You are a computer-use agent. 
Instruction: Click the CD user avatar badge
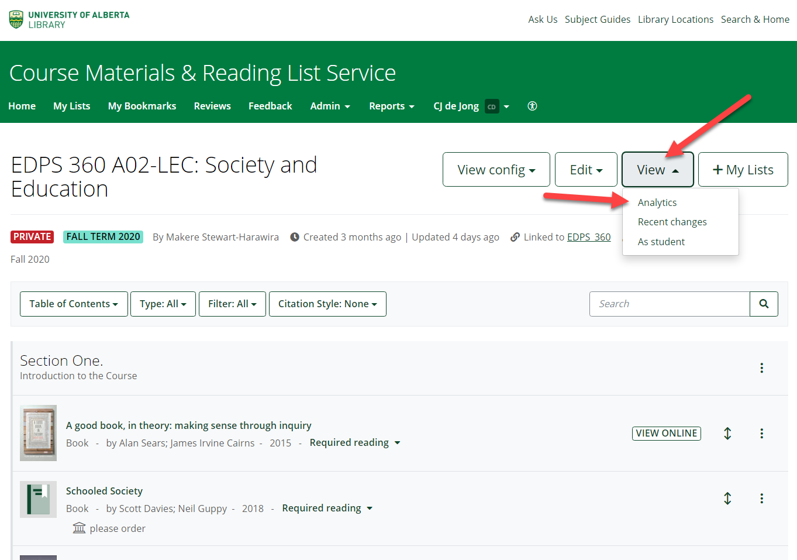492,106
